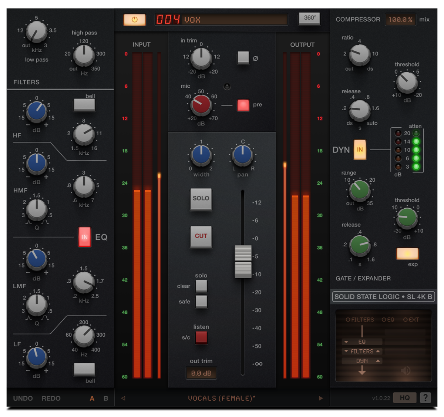Click the out trim value field
Screen dimensions: 444x417
point(201,373)
